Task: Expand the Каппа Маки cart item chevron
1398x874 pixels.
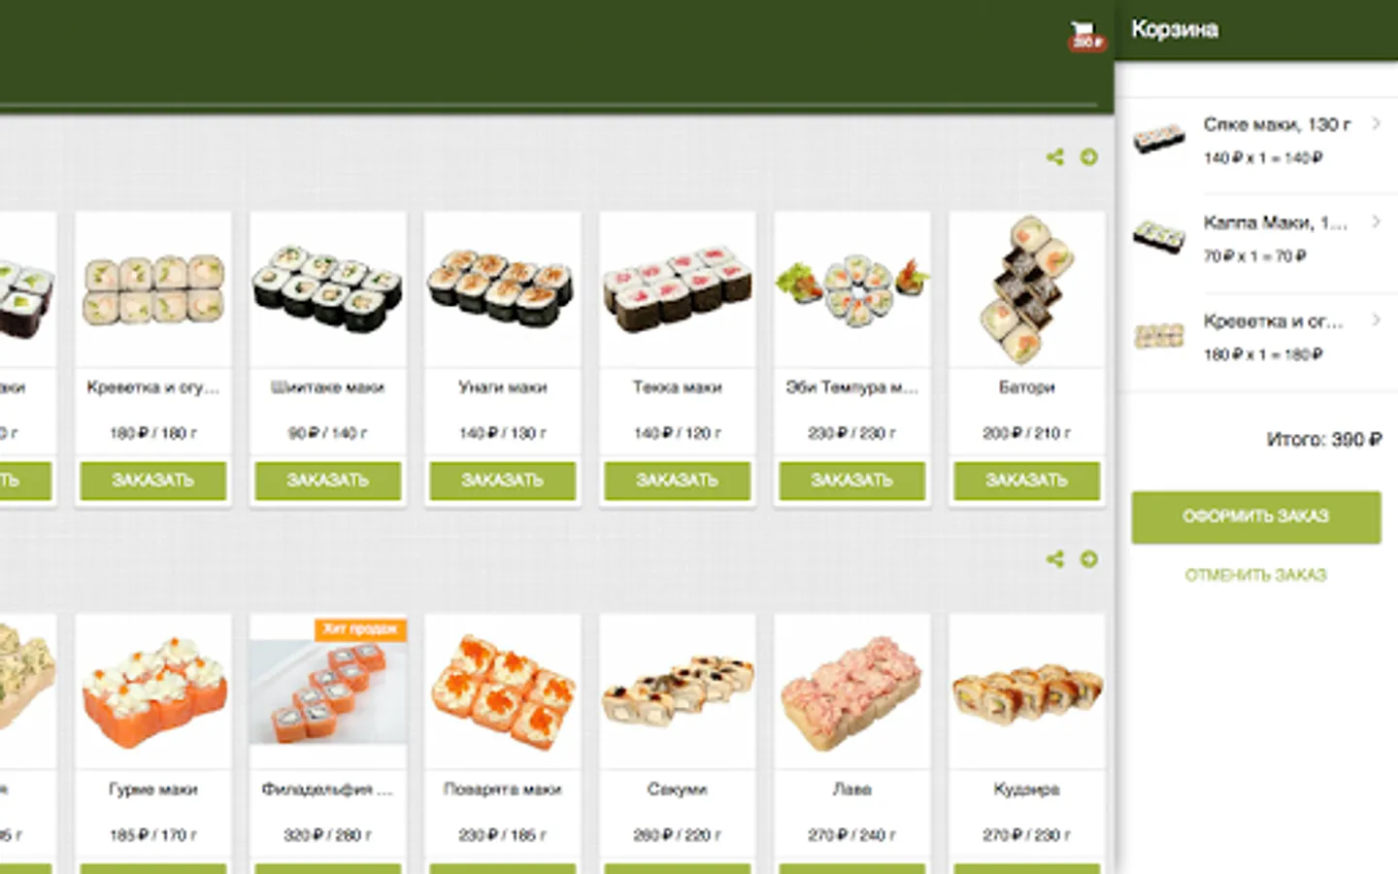Action: click(x=1376, y=221)
